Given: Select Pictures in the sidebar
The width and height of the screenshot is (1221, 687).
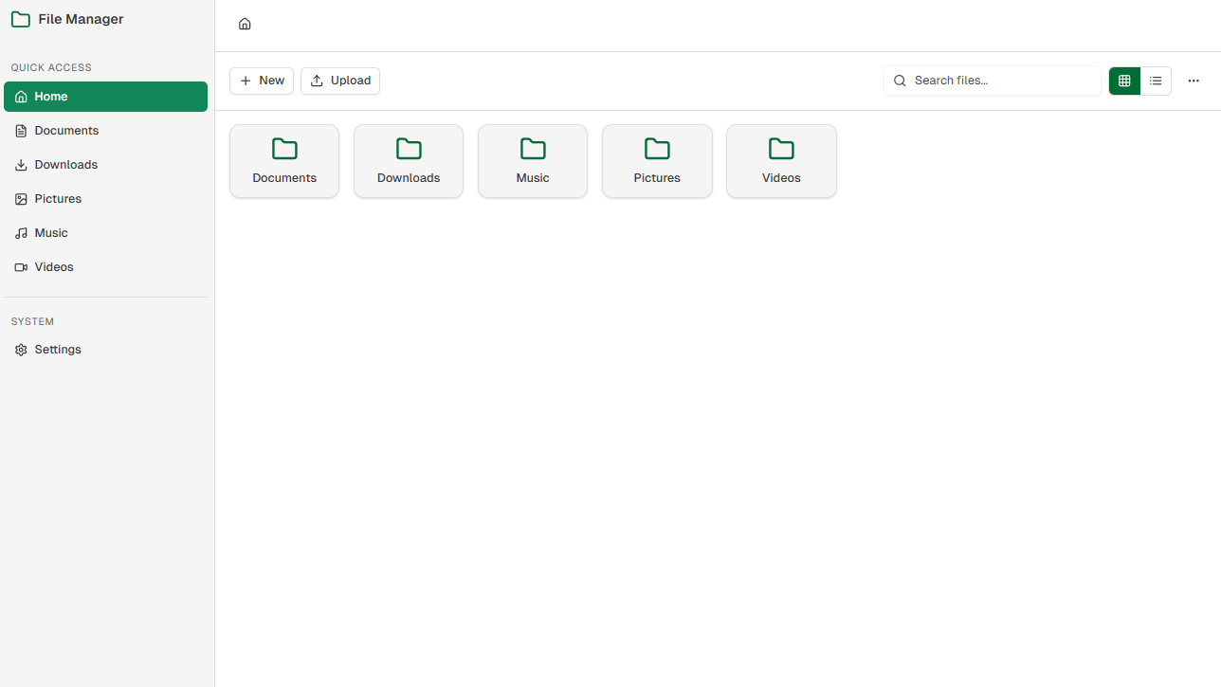Looking at the screenshot, I should click(x=58, y=199).
